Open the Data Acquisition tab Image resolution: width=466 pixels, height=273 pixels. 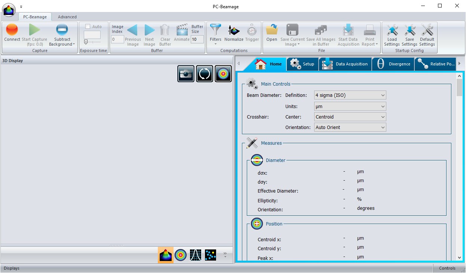pyautogui.click(x=345, y=64)
